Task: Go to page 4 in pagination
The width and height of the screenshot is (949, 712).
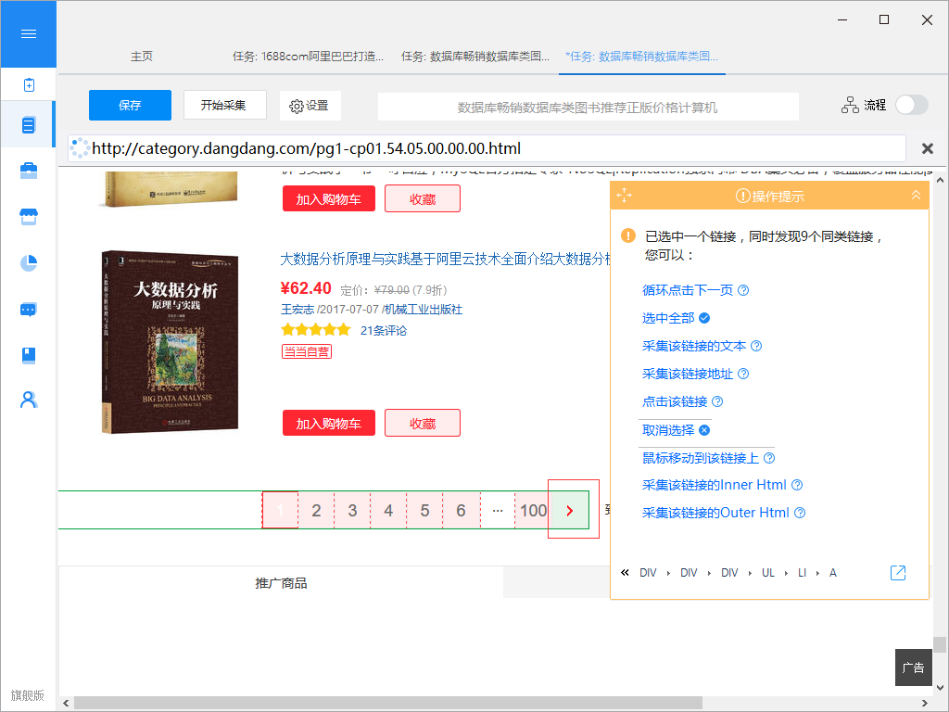Action: click(x=388, y=511)
